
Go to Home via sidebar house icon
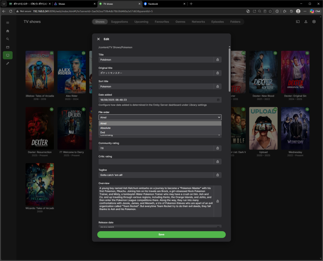[8, 31]
